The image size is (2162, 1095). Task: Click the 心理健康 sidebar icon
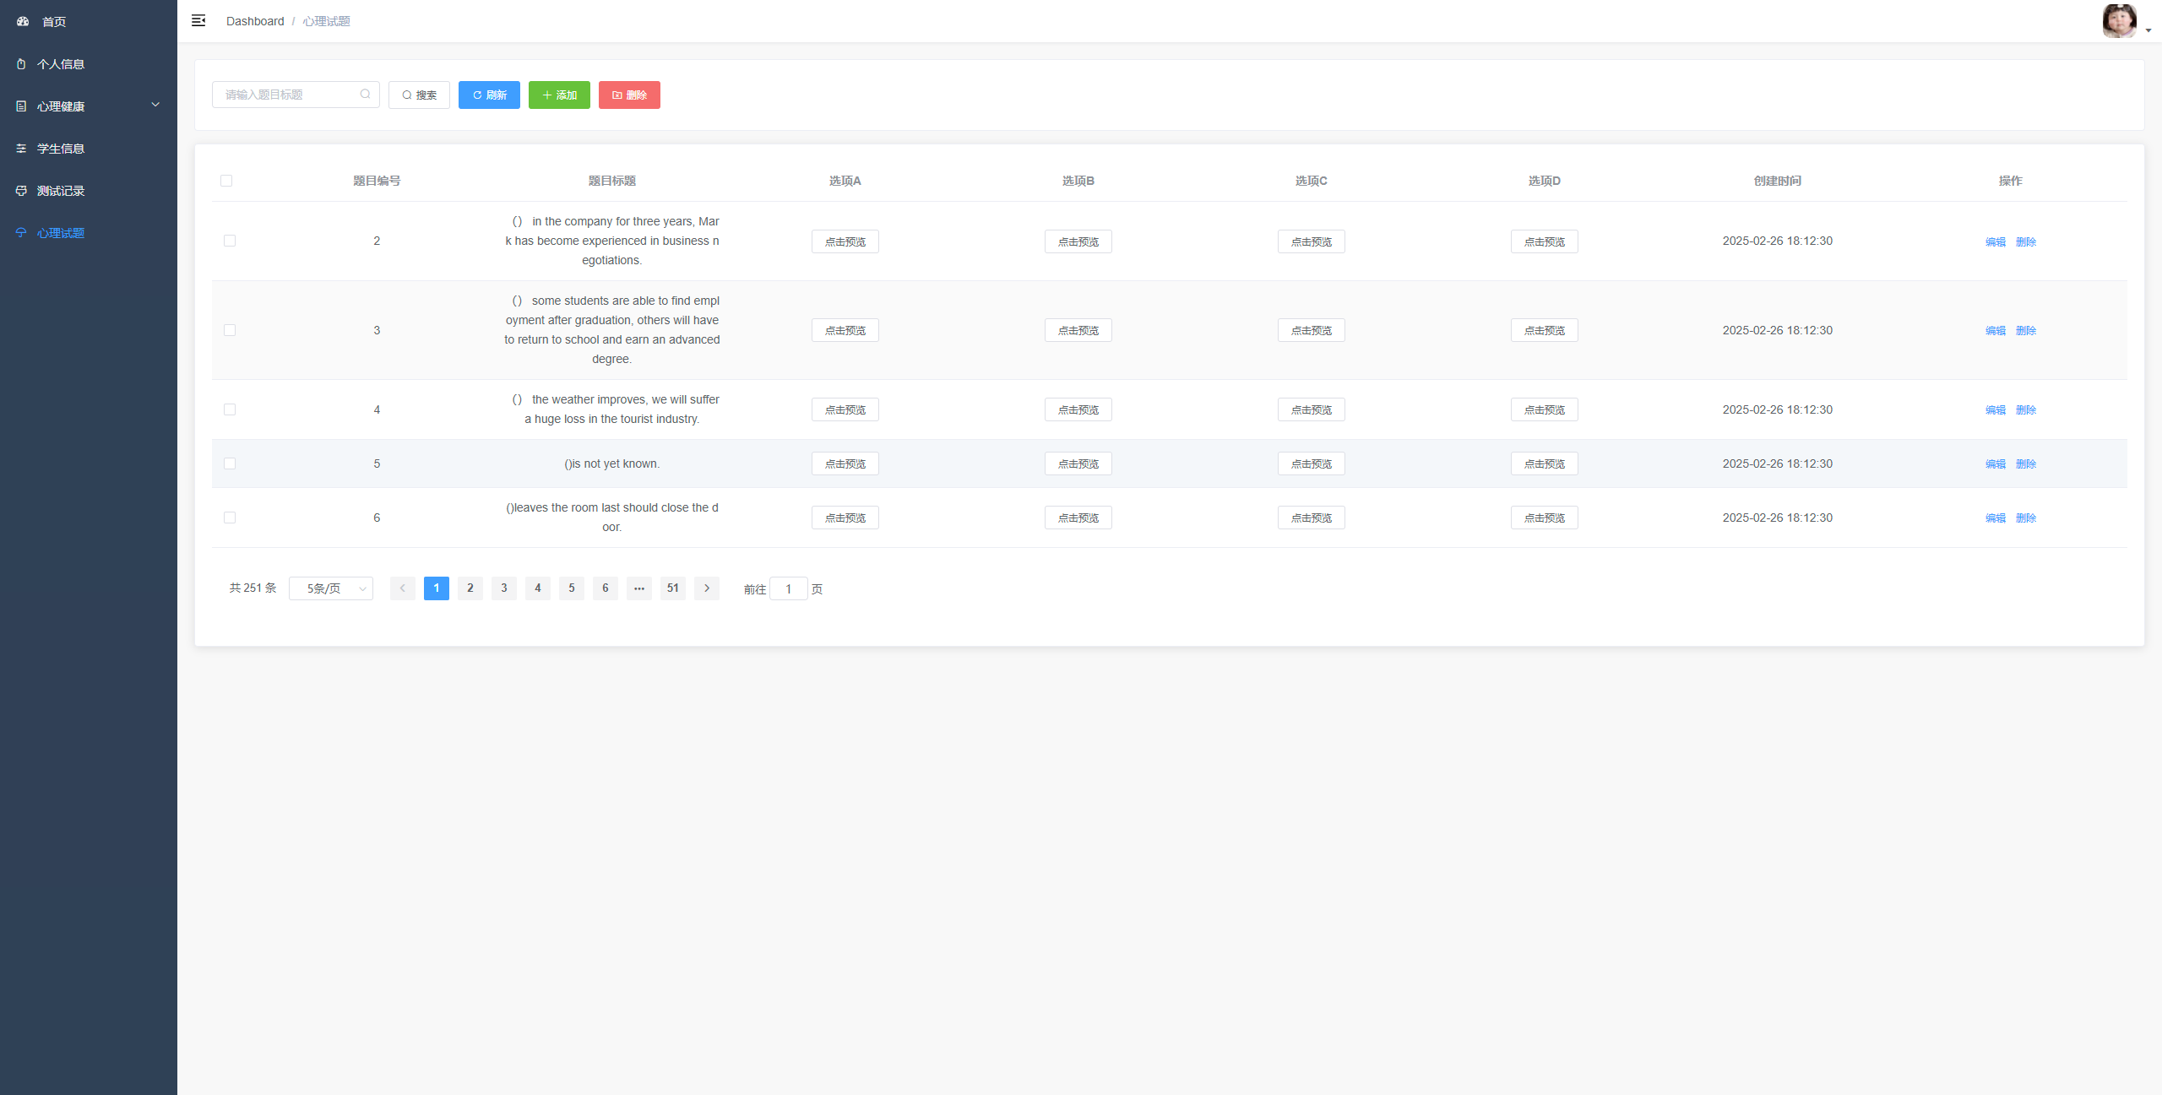click(21, 106)
